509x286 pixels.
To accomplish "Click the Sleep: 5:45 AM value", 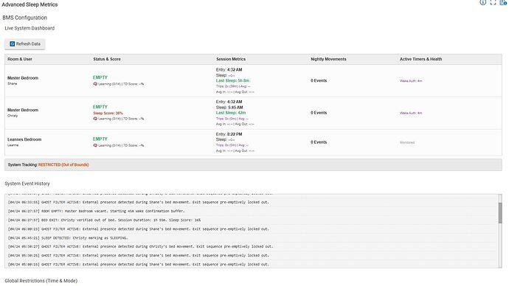I will tap(229, 108).
